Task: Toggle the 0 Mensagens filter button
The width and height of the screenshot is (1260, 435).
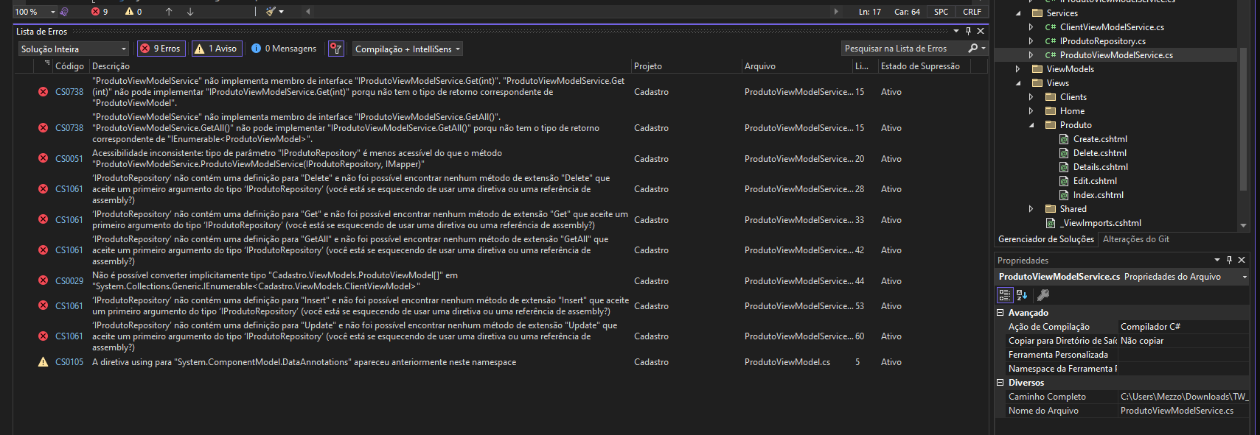Action: coord(284,49)
